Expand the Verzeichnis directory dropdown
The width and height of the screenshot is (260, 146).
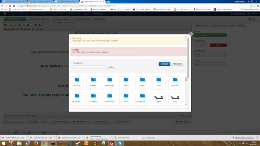click(89, 67)
